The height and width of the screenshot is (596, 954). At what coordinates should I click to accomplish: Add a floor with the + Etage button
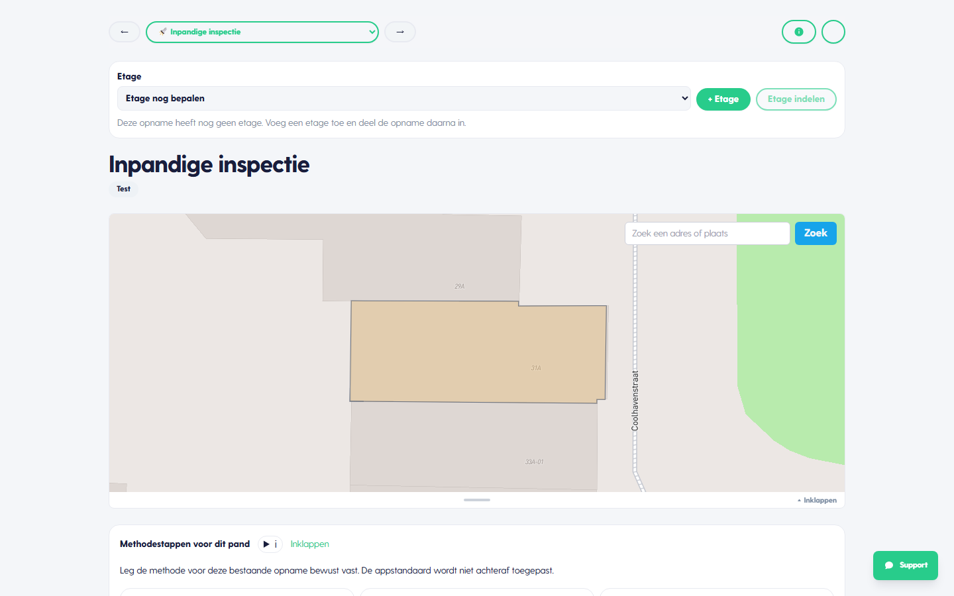pyautogui.click(x=723, y=99)
